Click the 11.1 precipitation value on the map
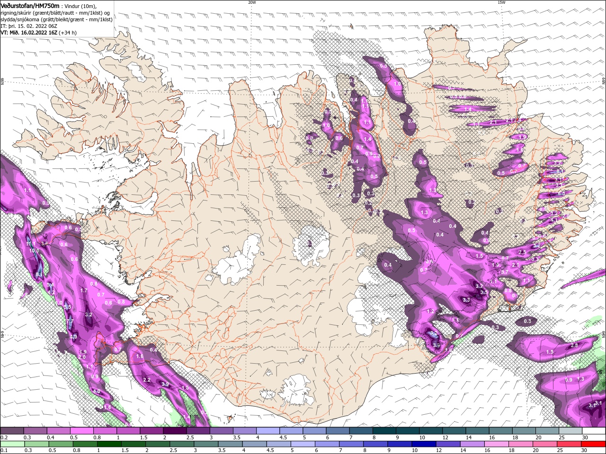The image size is (606, 454). point(31,244)
